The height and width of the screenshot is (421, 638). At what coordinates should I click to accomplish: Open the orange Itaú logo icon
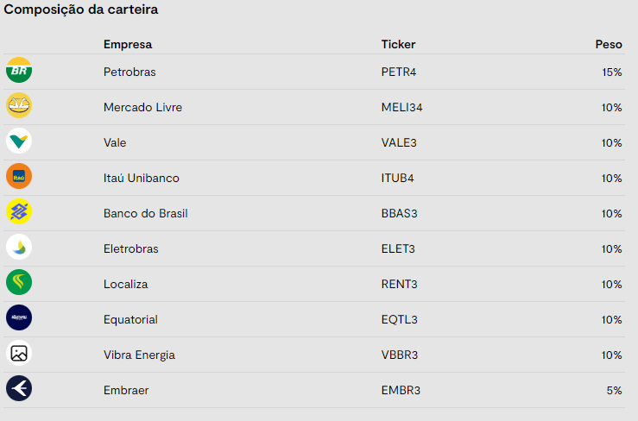point(19,176)
